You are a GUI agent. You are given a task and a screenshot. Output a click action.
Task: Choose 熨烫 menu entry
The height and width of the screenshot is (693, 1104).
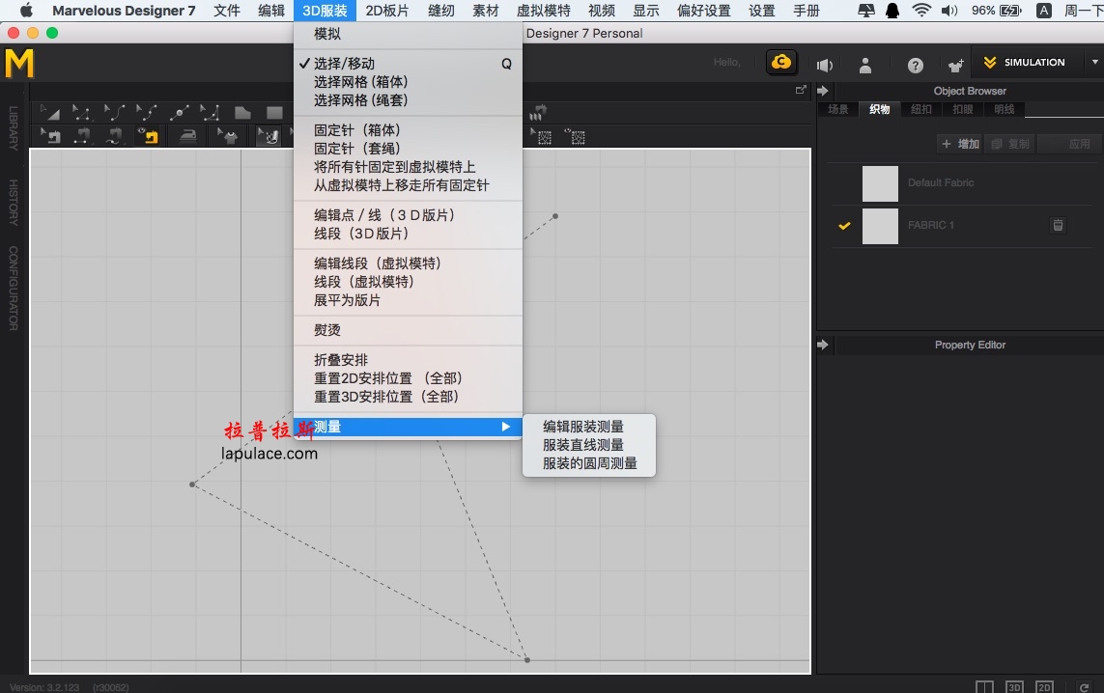coord(409,330)
